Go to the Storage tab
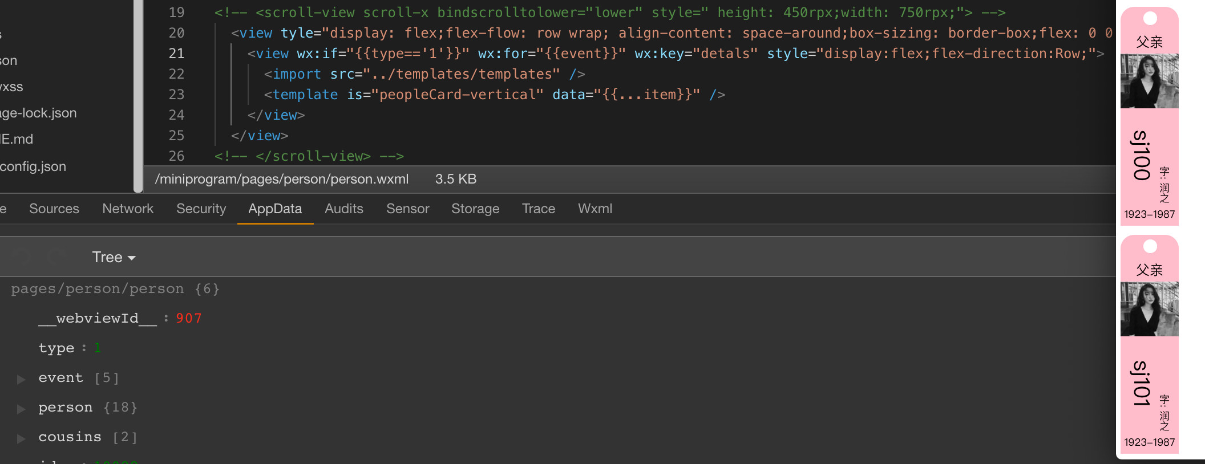Image resolution: width=1205 pixels, height=464 pixels. point(475,209)
